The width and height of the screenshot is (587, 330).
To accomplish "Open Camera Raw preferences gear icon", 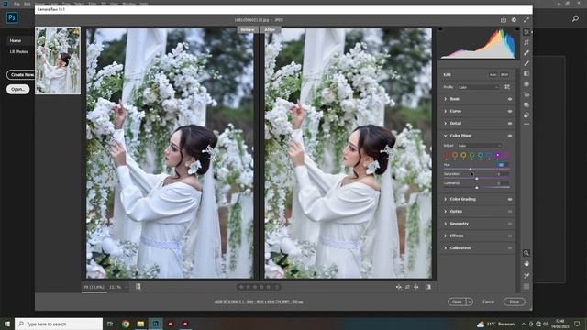I will point(514,20).
